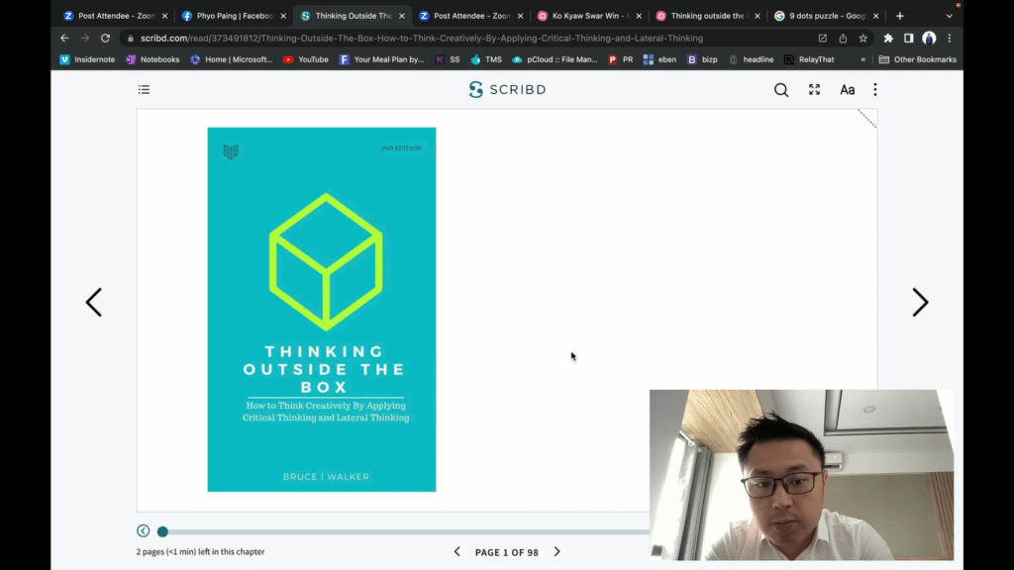Open the Insidernote bookmark

[x=87, y=59]
